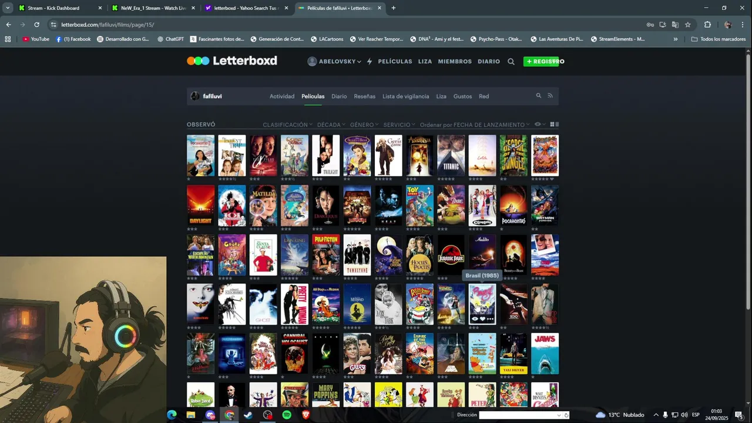Screen dimensions: 752x423
Task: Switch to grid view layout icon
Action: [552, 125]
